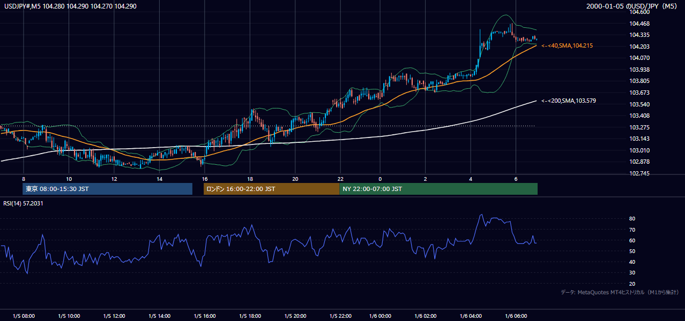The height and width of the screenshot is (321, 685).
Task: Click RSI scale value 30
Action: pos(632,273)
